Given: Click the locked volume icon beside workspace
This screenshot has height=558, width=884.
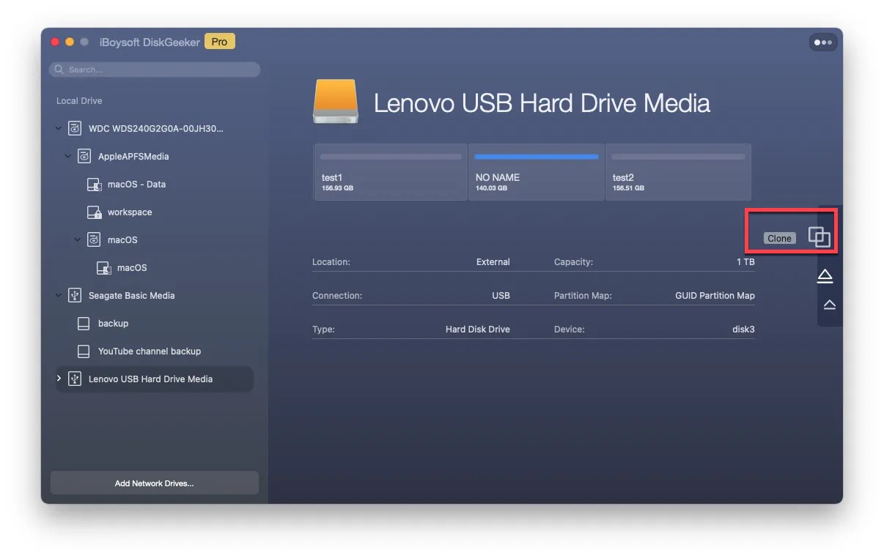Looking at the screenshot, I should pyautogui.click(x=94, y=212).
